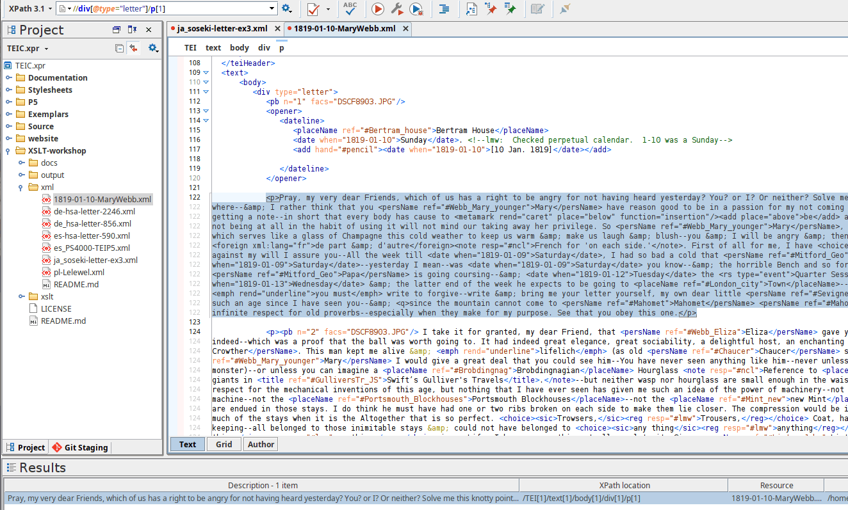The width and height of the screenshot is (848, 510).
Task: Select de_hsa-letter-856.xml file
Action: click(92, 224)
